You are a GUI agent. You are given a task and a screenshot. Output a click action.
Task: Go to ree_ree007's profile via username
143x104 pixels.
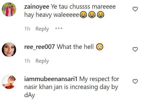coord(39,47)
